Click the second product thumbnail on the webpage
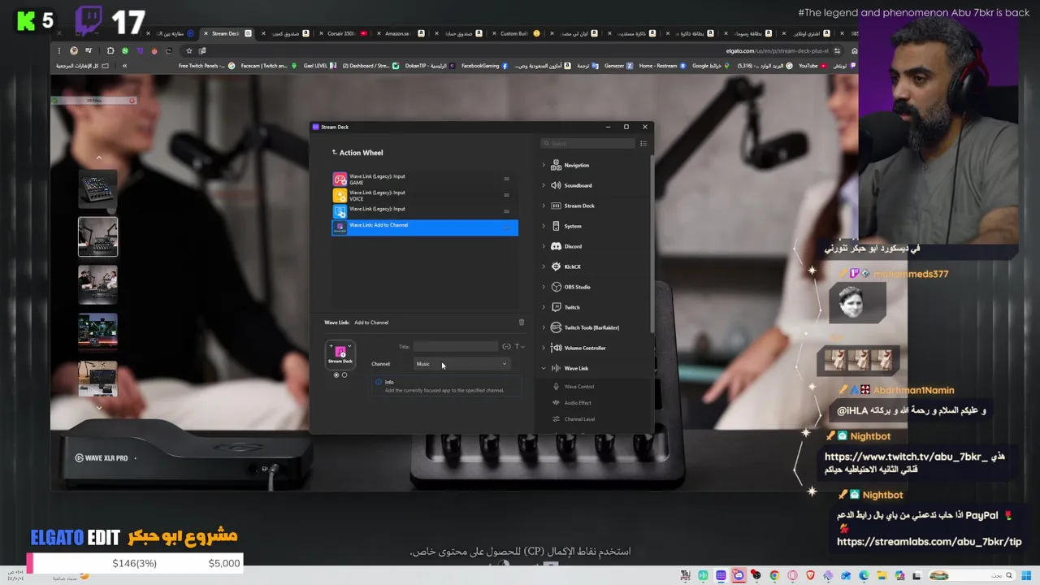This screenshot has height=585, width=1040. 97,236
